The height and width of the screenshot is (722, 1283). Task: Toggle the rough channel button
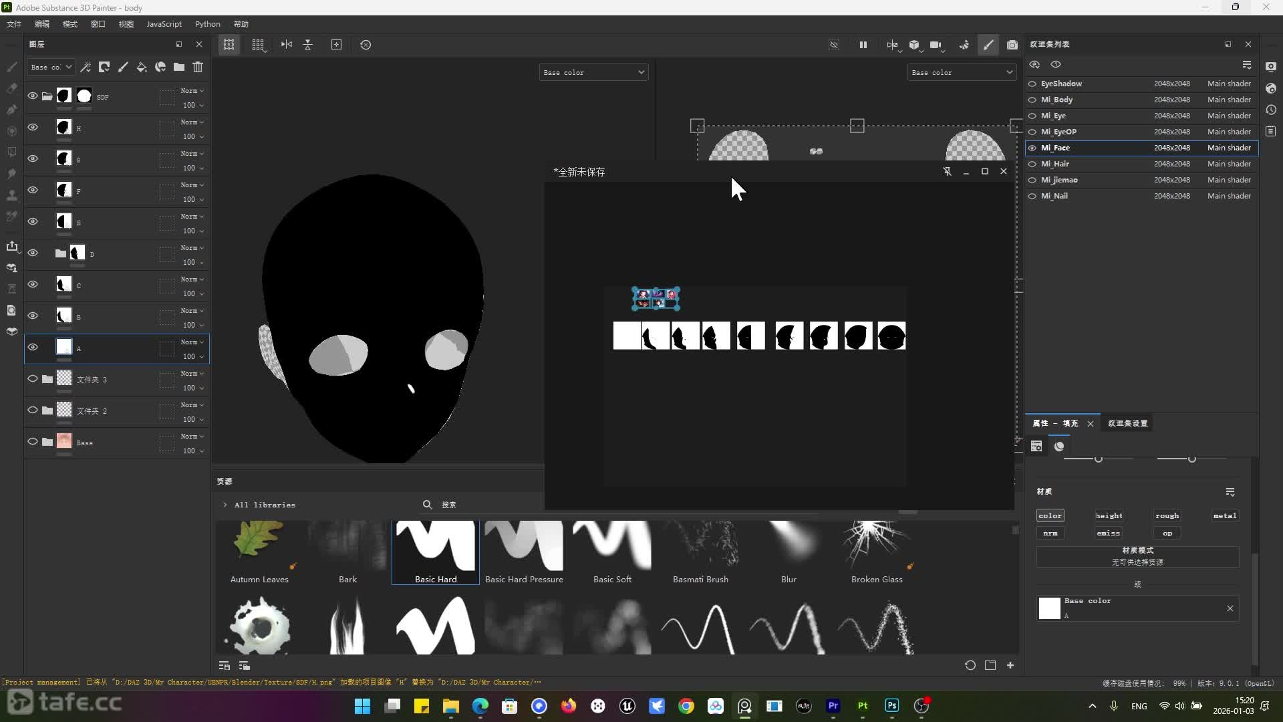1167,515
